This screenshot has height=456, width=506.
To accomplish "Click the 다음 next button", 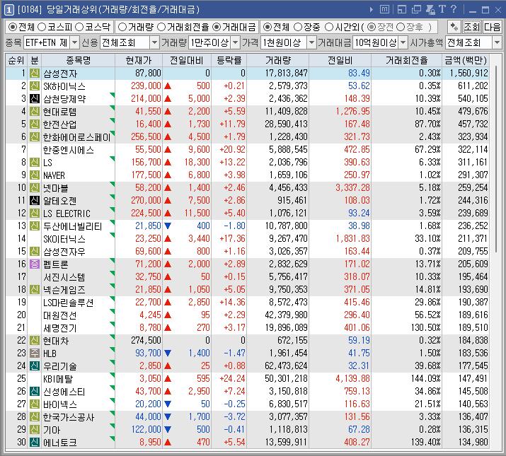I will 492,27.
